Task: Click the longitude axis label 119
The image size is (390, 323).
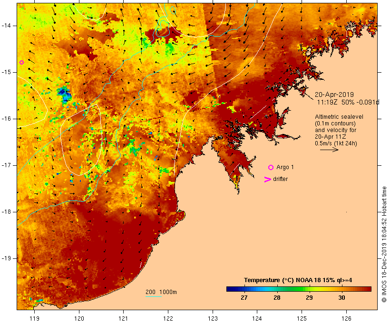Action: click(34, 318)
